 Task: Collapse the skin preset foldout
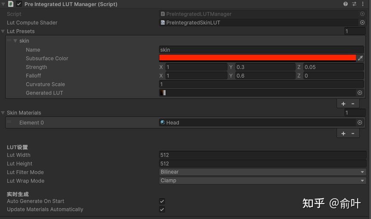15,41
